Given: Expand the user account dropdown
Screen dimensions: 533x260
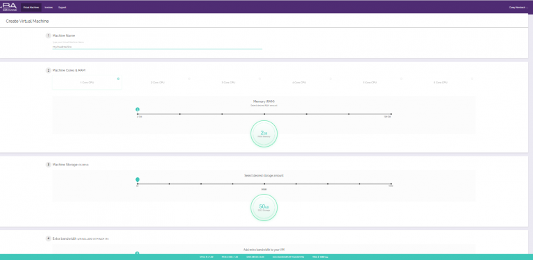Looking at the screenshot, I should (x=518, y=7).
